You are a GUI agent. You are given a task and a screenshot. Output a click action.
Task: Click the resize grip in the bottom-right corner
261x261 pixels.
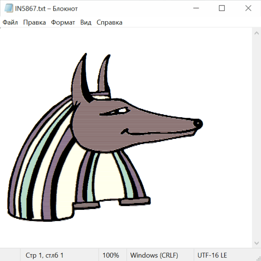[x=258, y=258]
